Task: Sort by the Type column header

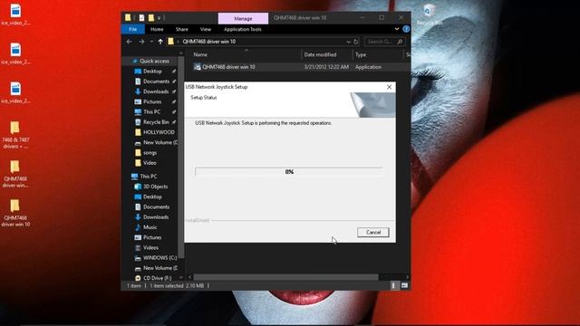Action: [361, 54]
